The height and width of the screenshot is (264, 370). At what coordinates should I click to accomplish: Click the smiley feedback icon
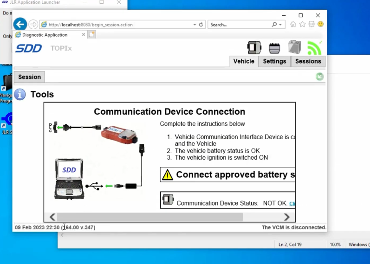click(320, 24)
